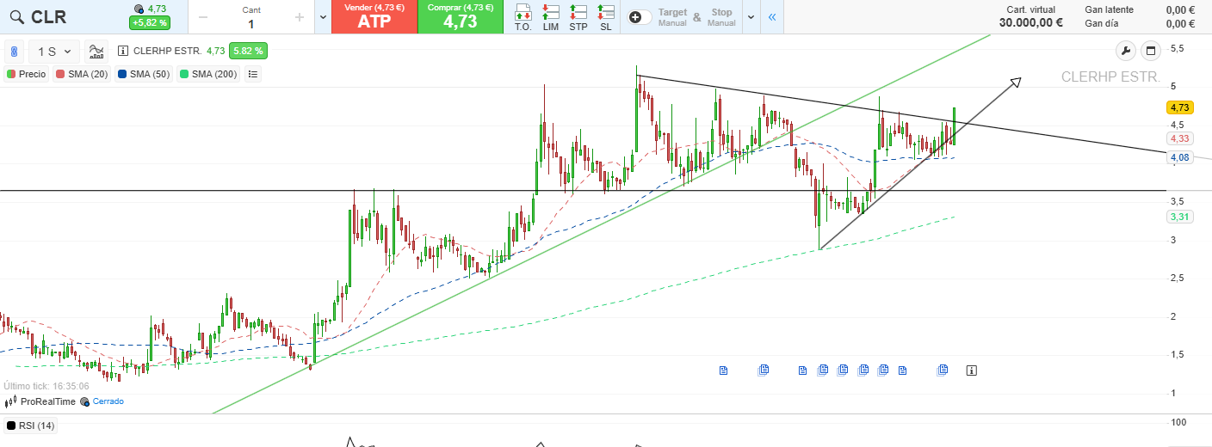Toggle the Target & Stop manual switch
Image resolution: width=1212 pixels, height=447 pixels.
[640, 17]
